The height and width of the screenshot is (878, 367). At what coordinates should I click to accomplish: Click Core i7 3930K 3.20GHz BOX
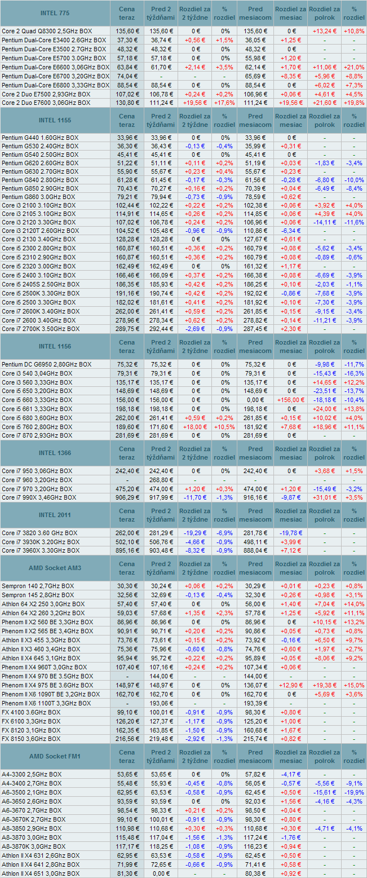pyautogui.click(x=41, y=542)
